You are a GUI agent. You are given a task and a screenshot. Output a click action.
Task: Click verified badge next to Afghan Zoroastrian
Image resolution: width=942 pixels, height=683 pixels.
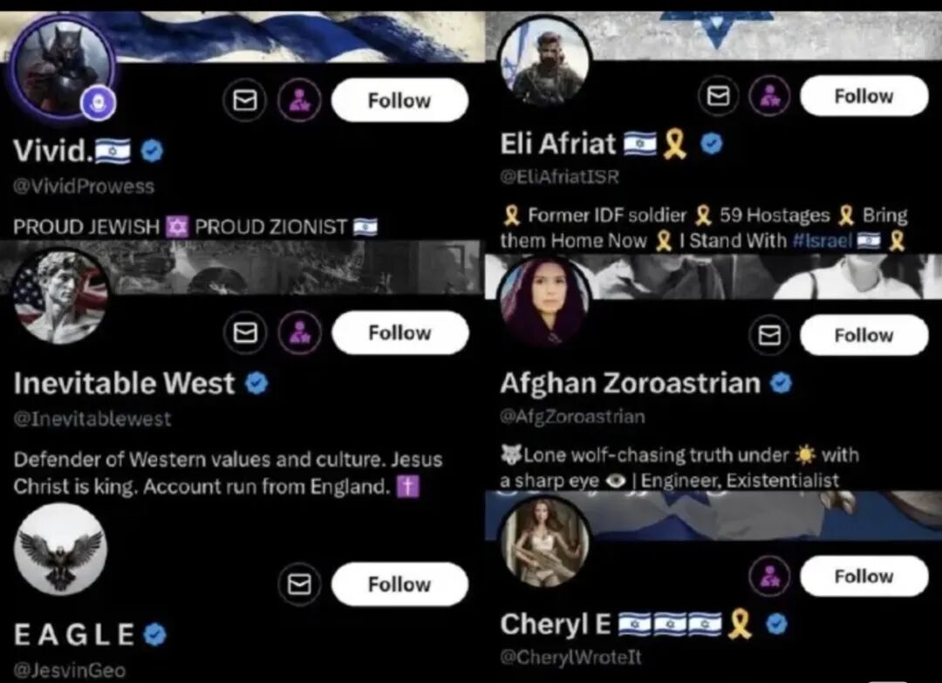coord(781,383)
